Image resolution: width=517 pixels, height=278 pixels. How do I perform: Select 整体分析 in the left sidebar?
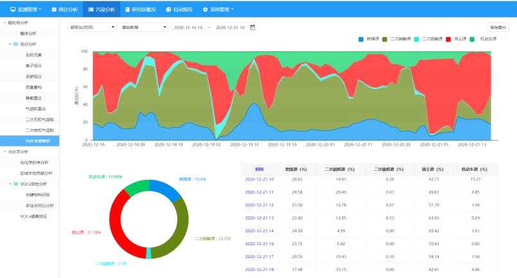28,33
